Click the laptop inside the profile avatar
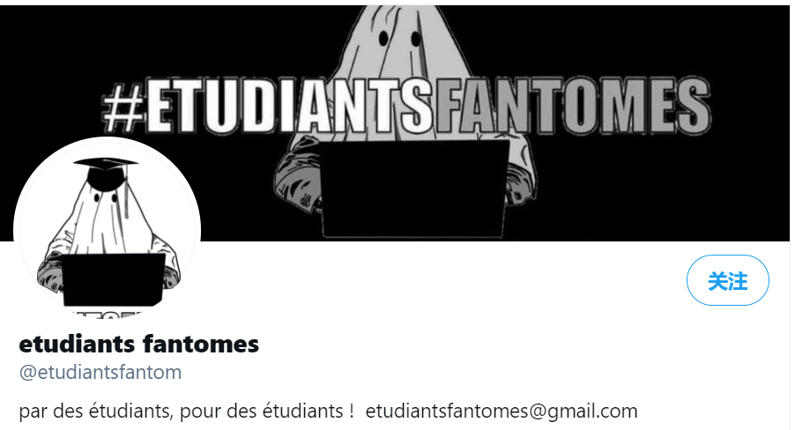 113,280
